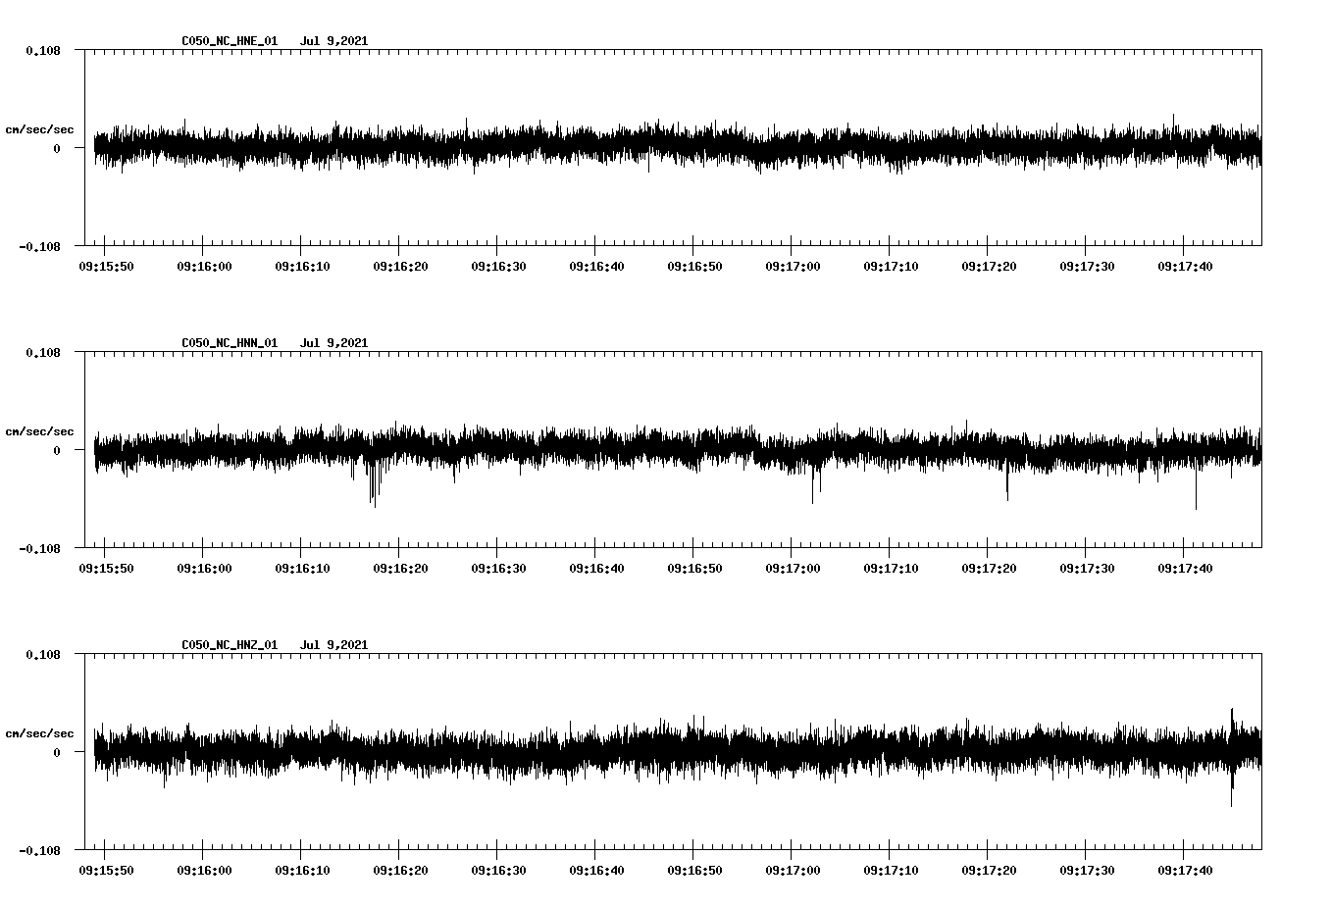Click the cm/sec/sec unit label of HNE plot
This screenshot has width=1332, height=906.
click(x=39, y=130)
